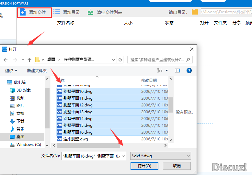252x175 pixels.
Task: Select 连排别墅.dwg file
Action: click(75, 139)
